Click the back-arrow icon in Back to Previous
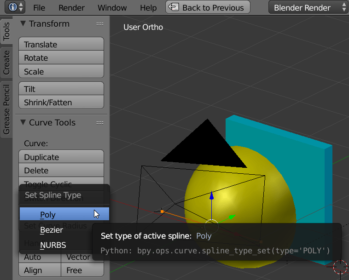This screenshot has height=280, width=349. tap(174, 7)
